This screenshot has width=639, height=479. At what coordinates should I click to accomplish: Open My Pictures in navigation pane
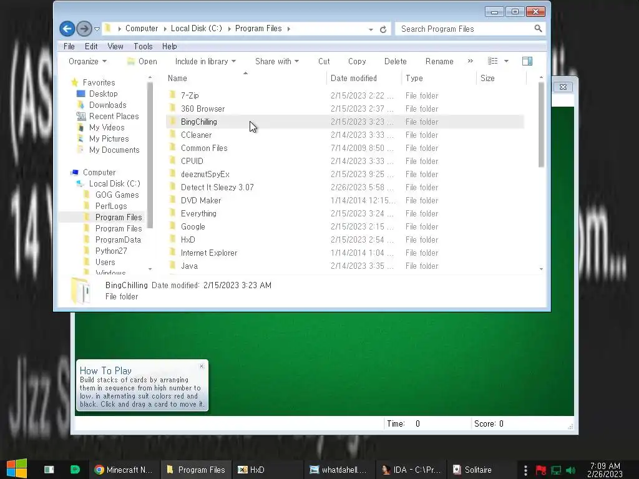(x=109, y=139)
